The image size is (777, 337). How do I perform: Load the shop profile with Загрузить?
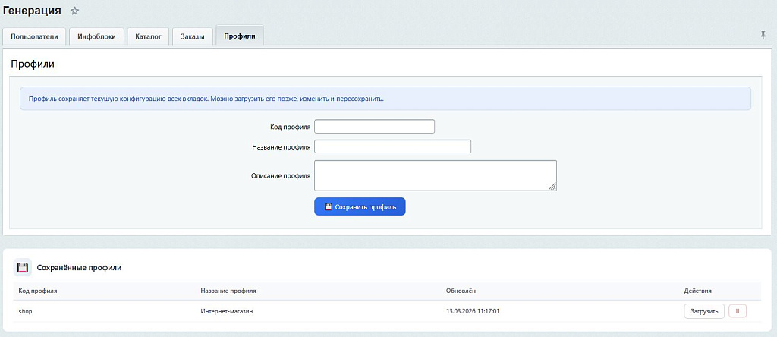pos(703,311)
